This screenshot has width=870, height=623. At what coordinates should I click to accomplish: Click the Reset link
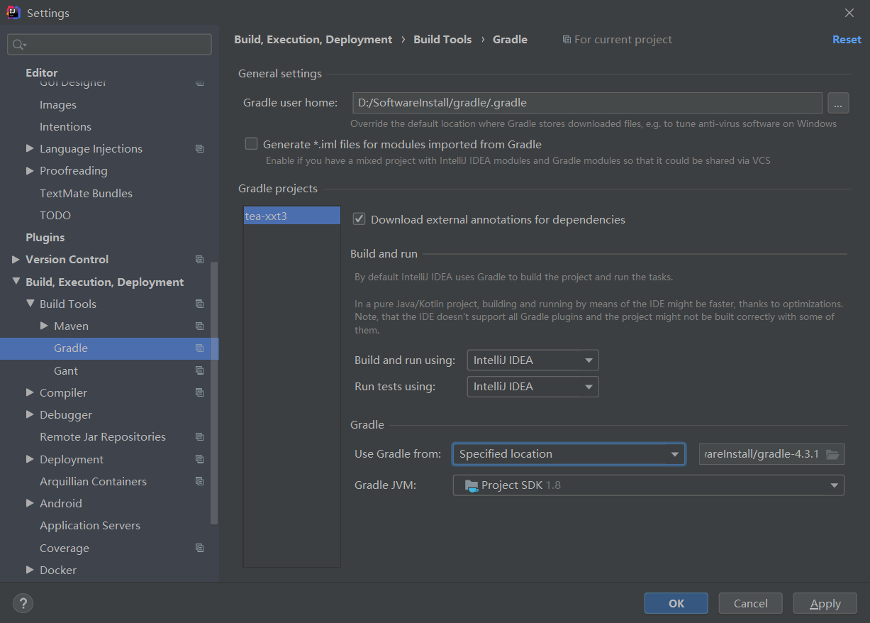(847, 40)
